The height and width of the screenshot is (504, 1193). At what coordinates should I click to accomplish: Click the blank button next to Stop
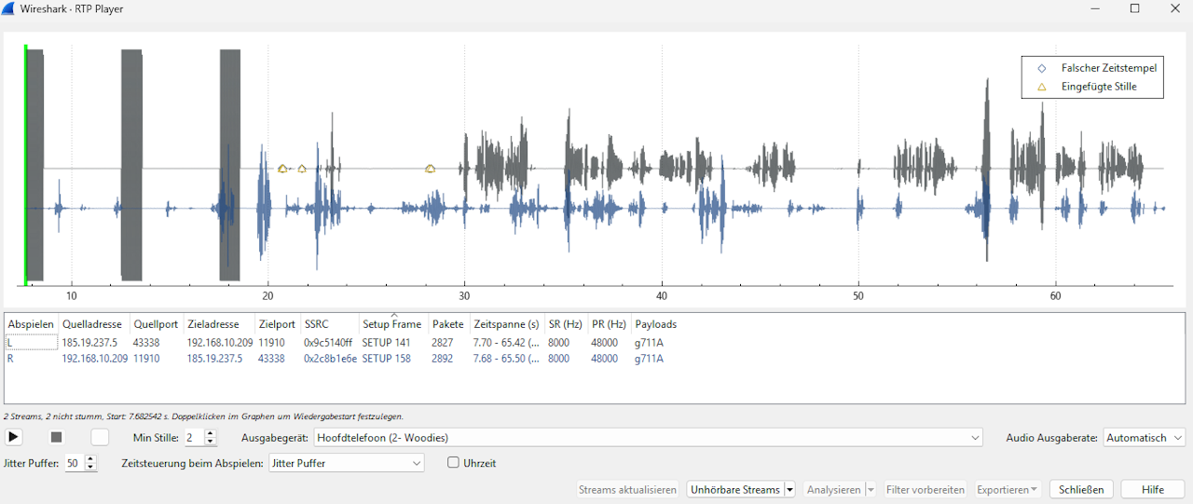pos(100,437)
